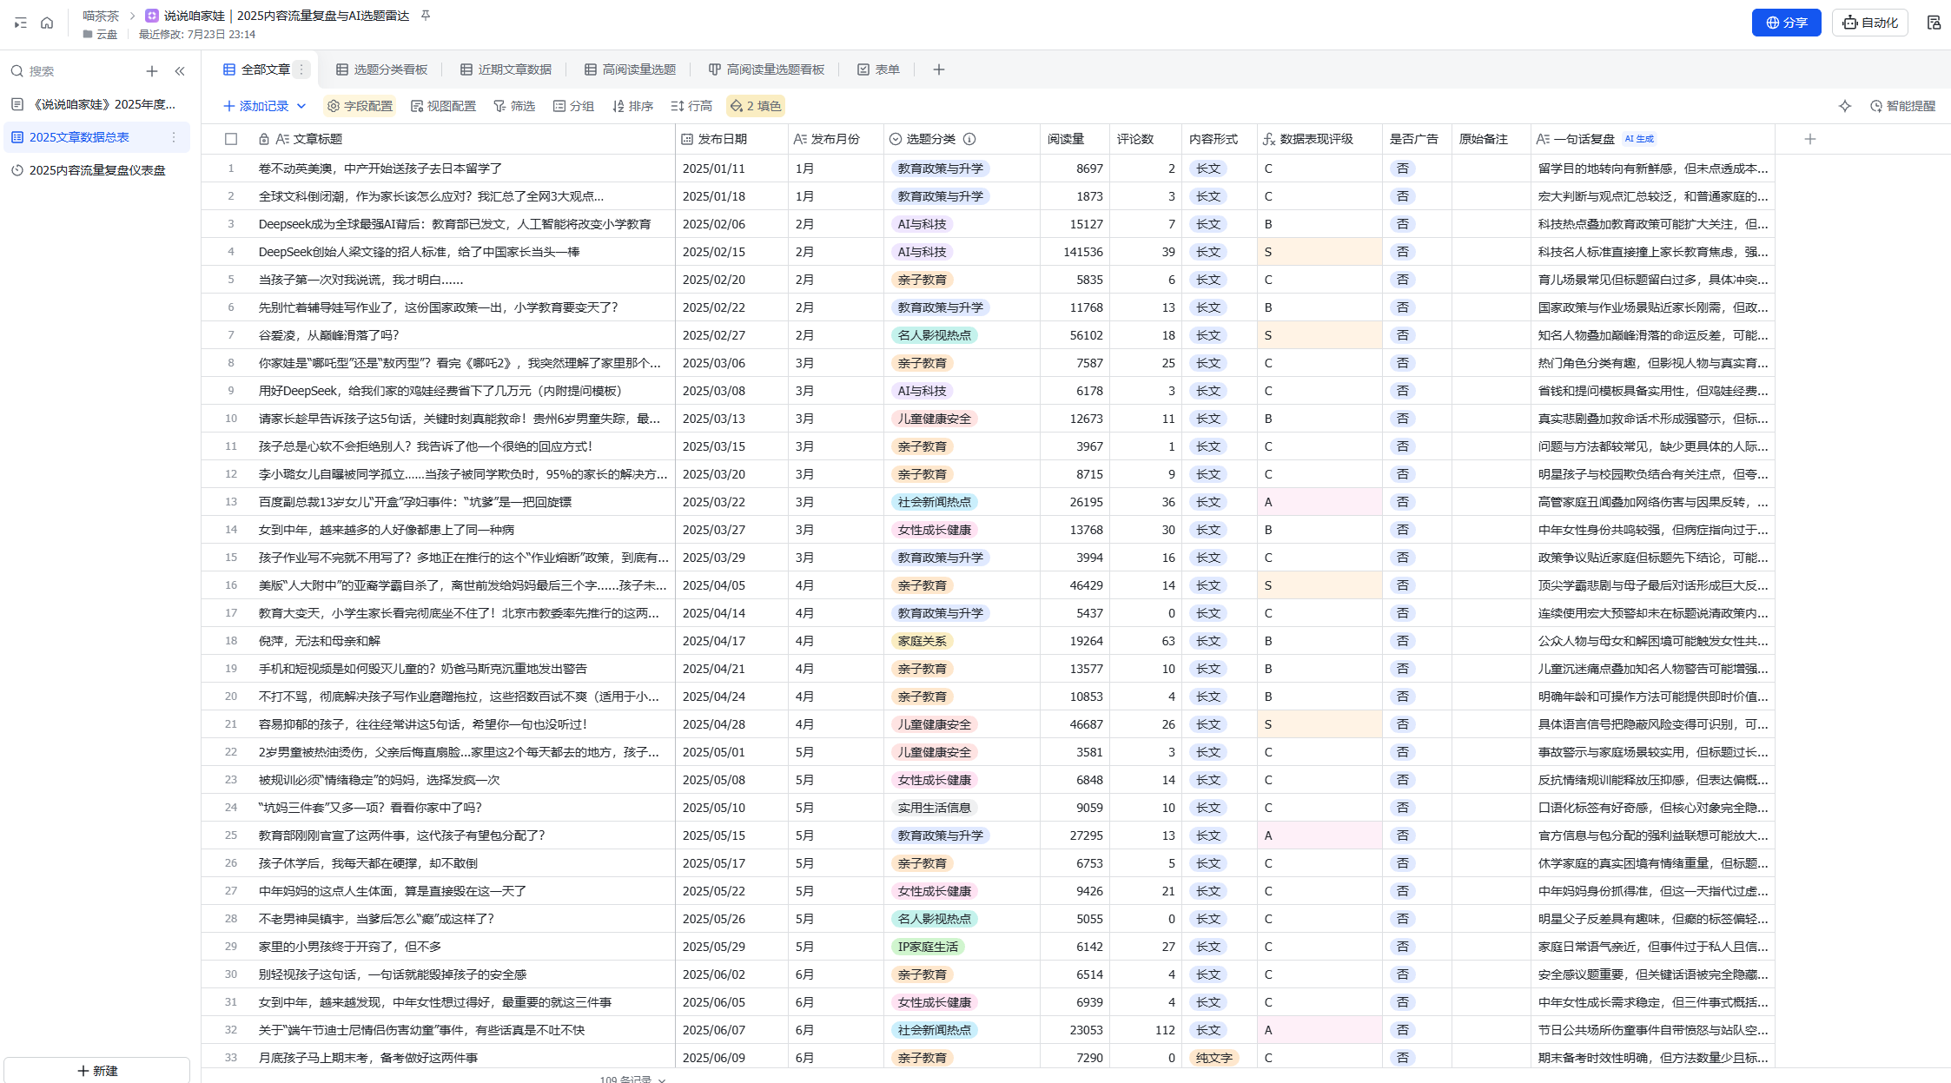Toggle the sidebar menu icon at top-left
This screenshot has width=1951, height=1083.
(x=21, y=23)
